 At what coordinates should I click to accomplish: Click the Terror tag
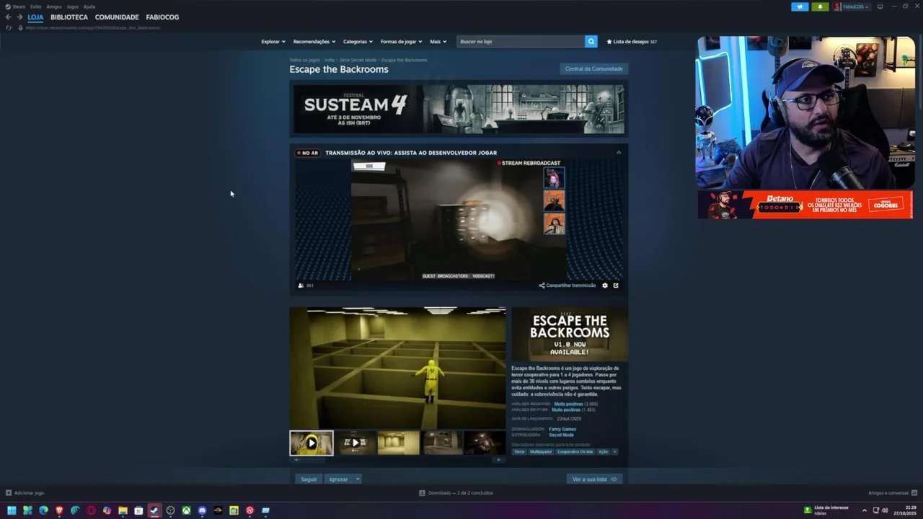[x=519, y=452]
